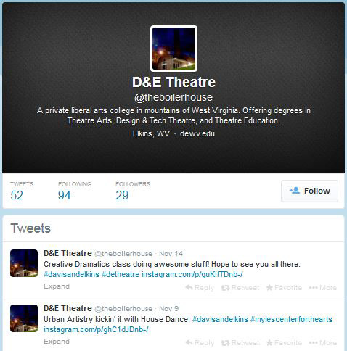Screen dimensions: 347x351
Task: Star the Nov 9 tweet as Favorite
Action: (x=269, y=342)
